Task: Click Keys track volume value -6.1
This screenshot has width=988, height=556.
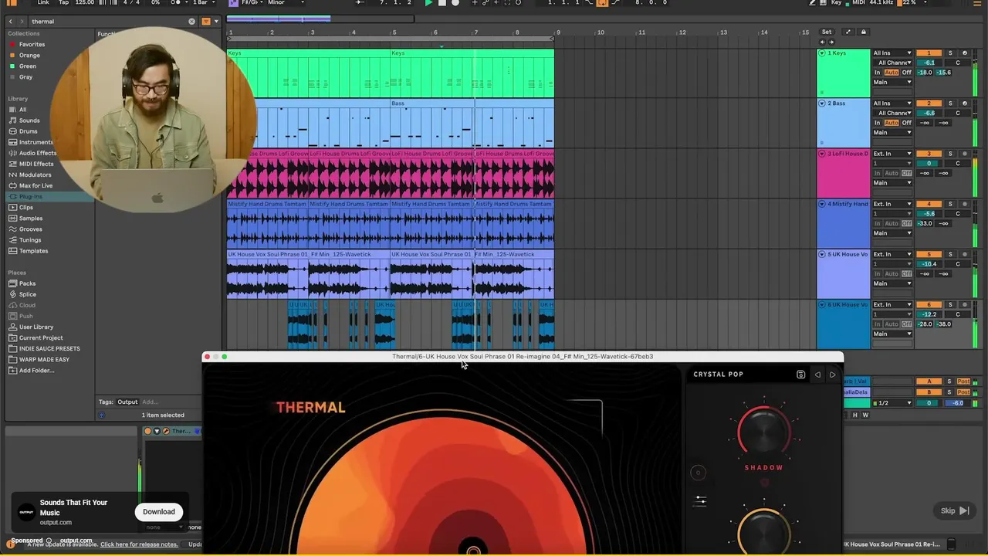Action: point(929,63)
